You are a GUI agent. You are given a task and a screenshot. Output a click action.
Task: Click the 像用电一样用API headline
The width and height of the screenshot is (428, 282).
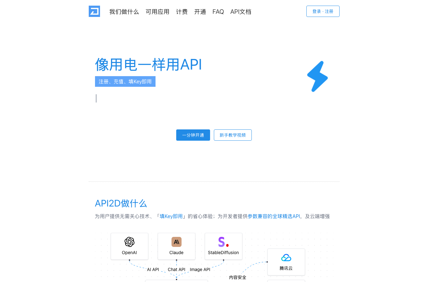pyautogui.click(x=148, y=65)
